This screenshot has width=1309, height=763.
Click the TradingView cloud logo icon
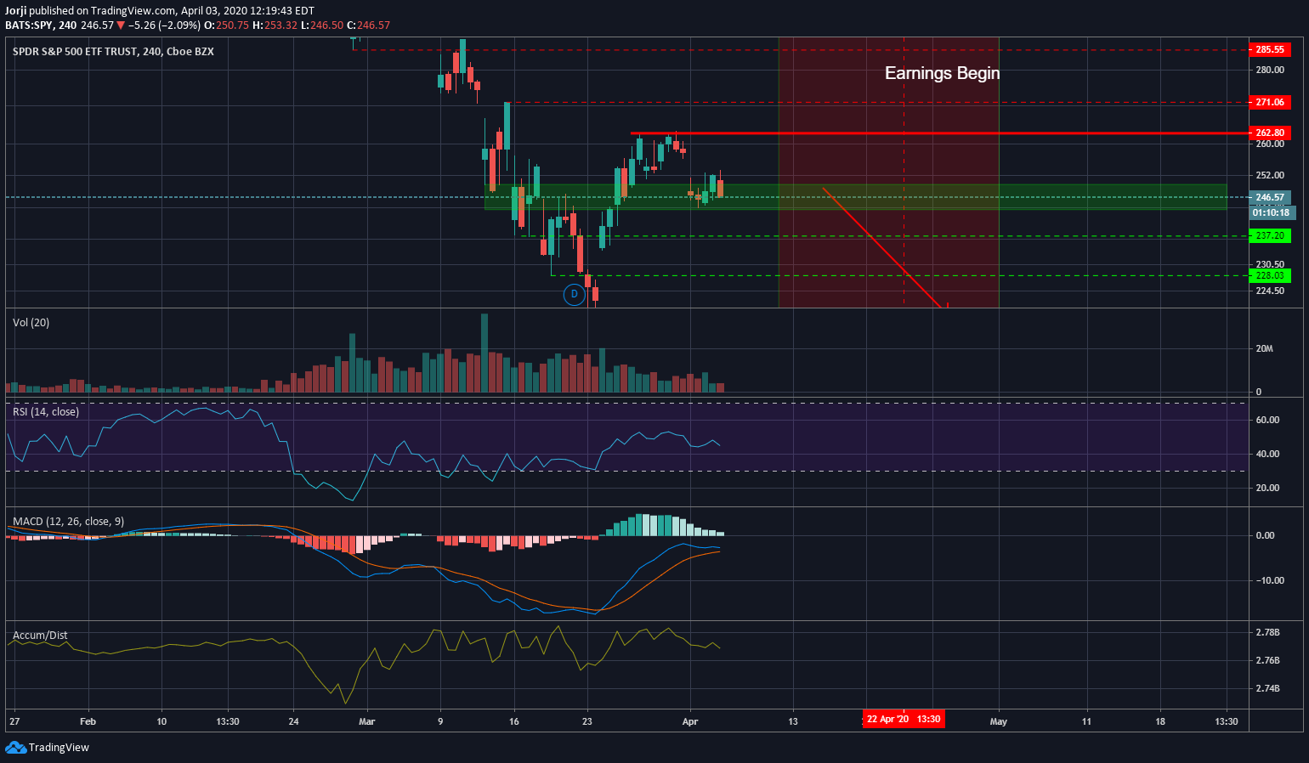(15, 748)
